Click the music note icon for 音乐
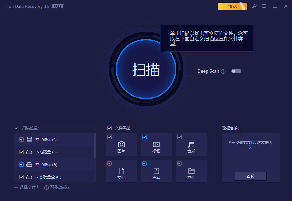This screenshot has height=201, width=292. tap(191, 145)
